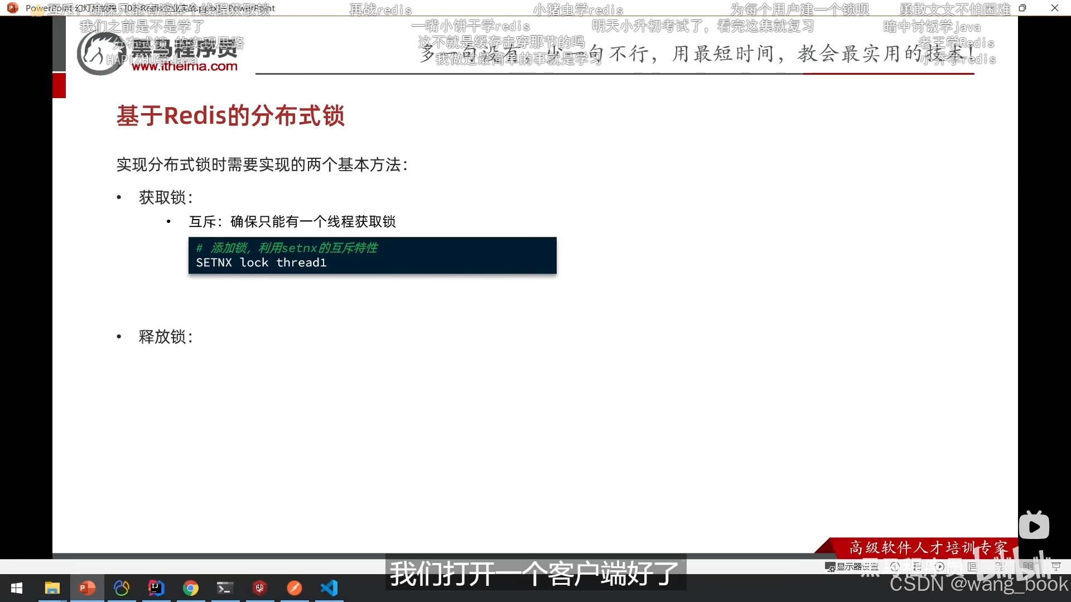Open Postman from the taskbar
The height and width of the screenshot is (602, 1071).
(x=295, y=588)
